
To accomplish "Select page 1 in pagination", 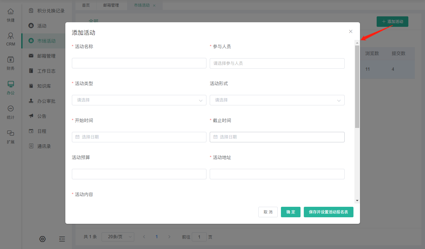I will pyautogui.click(x=157, y=237).
